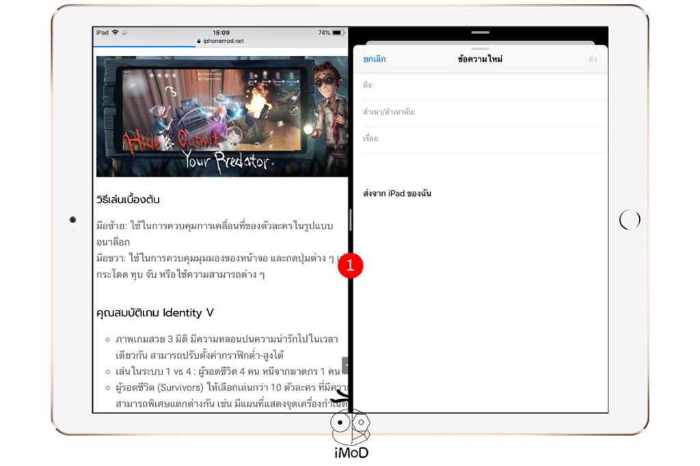Screen dimensions: 700x466
Task: Select the เรื่อง subject field
Action: 479,139
